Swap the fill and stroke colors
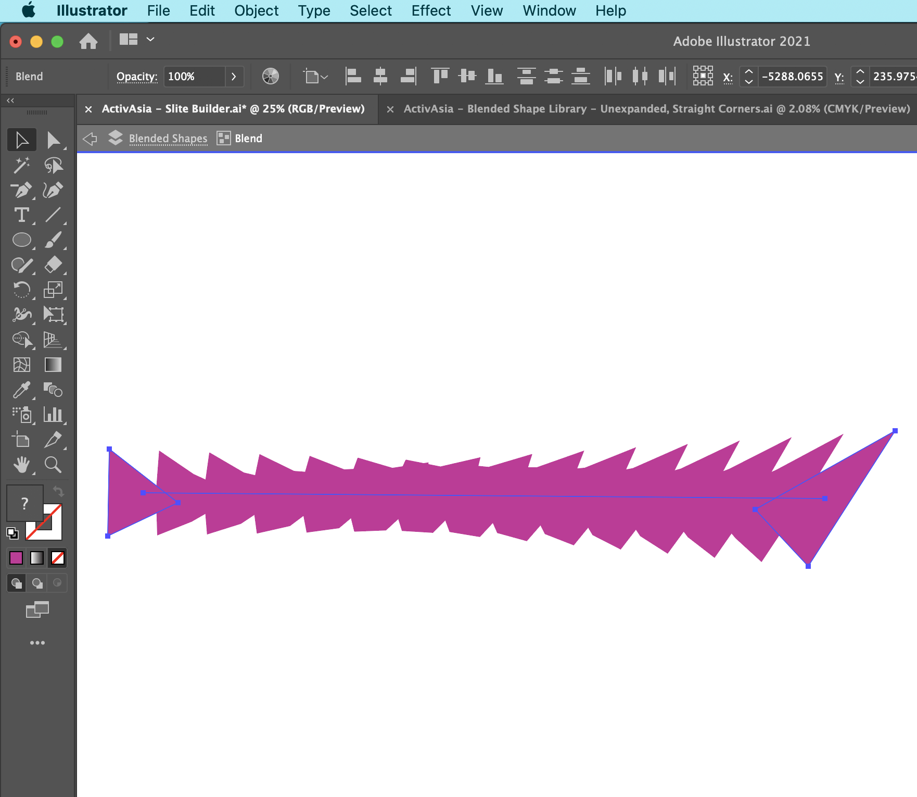 click(x=58, y=491)
